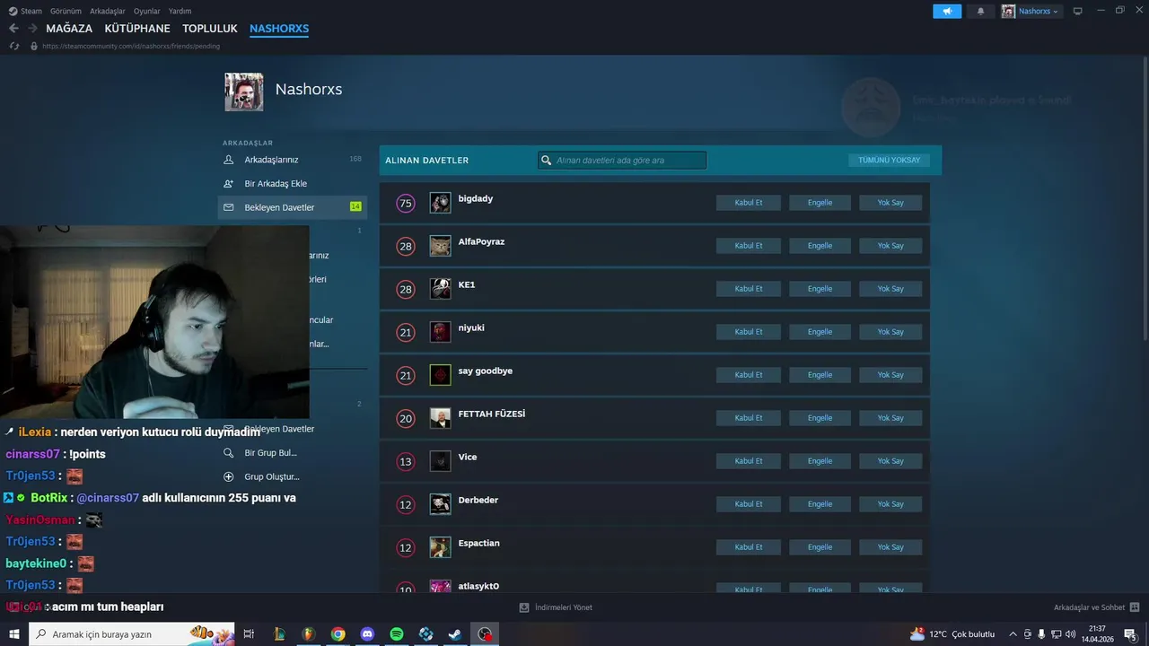Go back with the left arrow
This screenshot has width=1149, height=646.
[13, 29]
